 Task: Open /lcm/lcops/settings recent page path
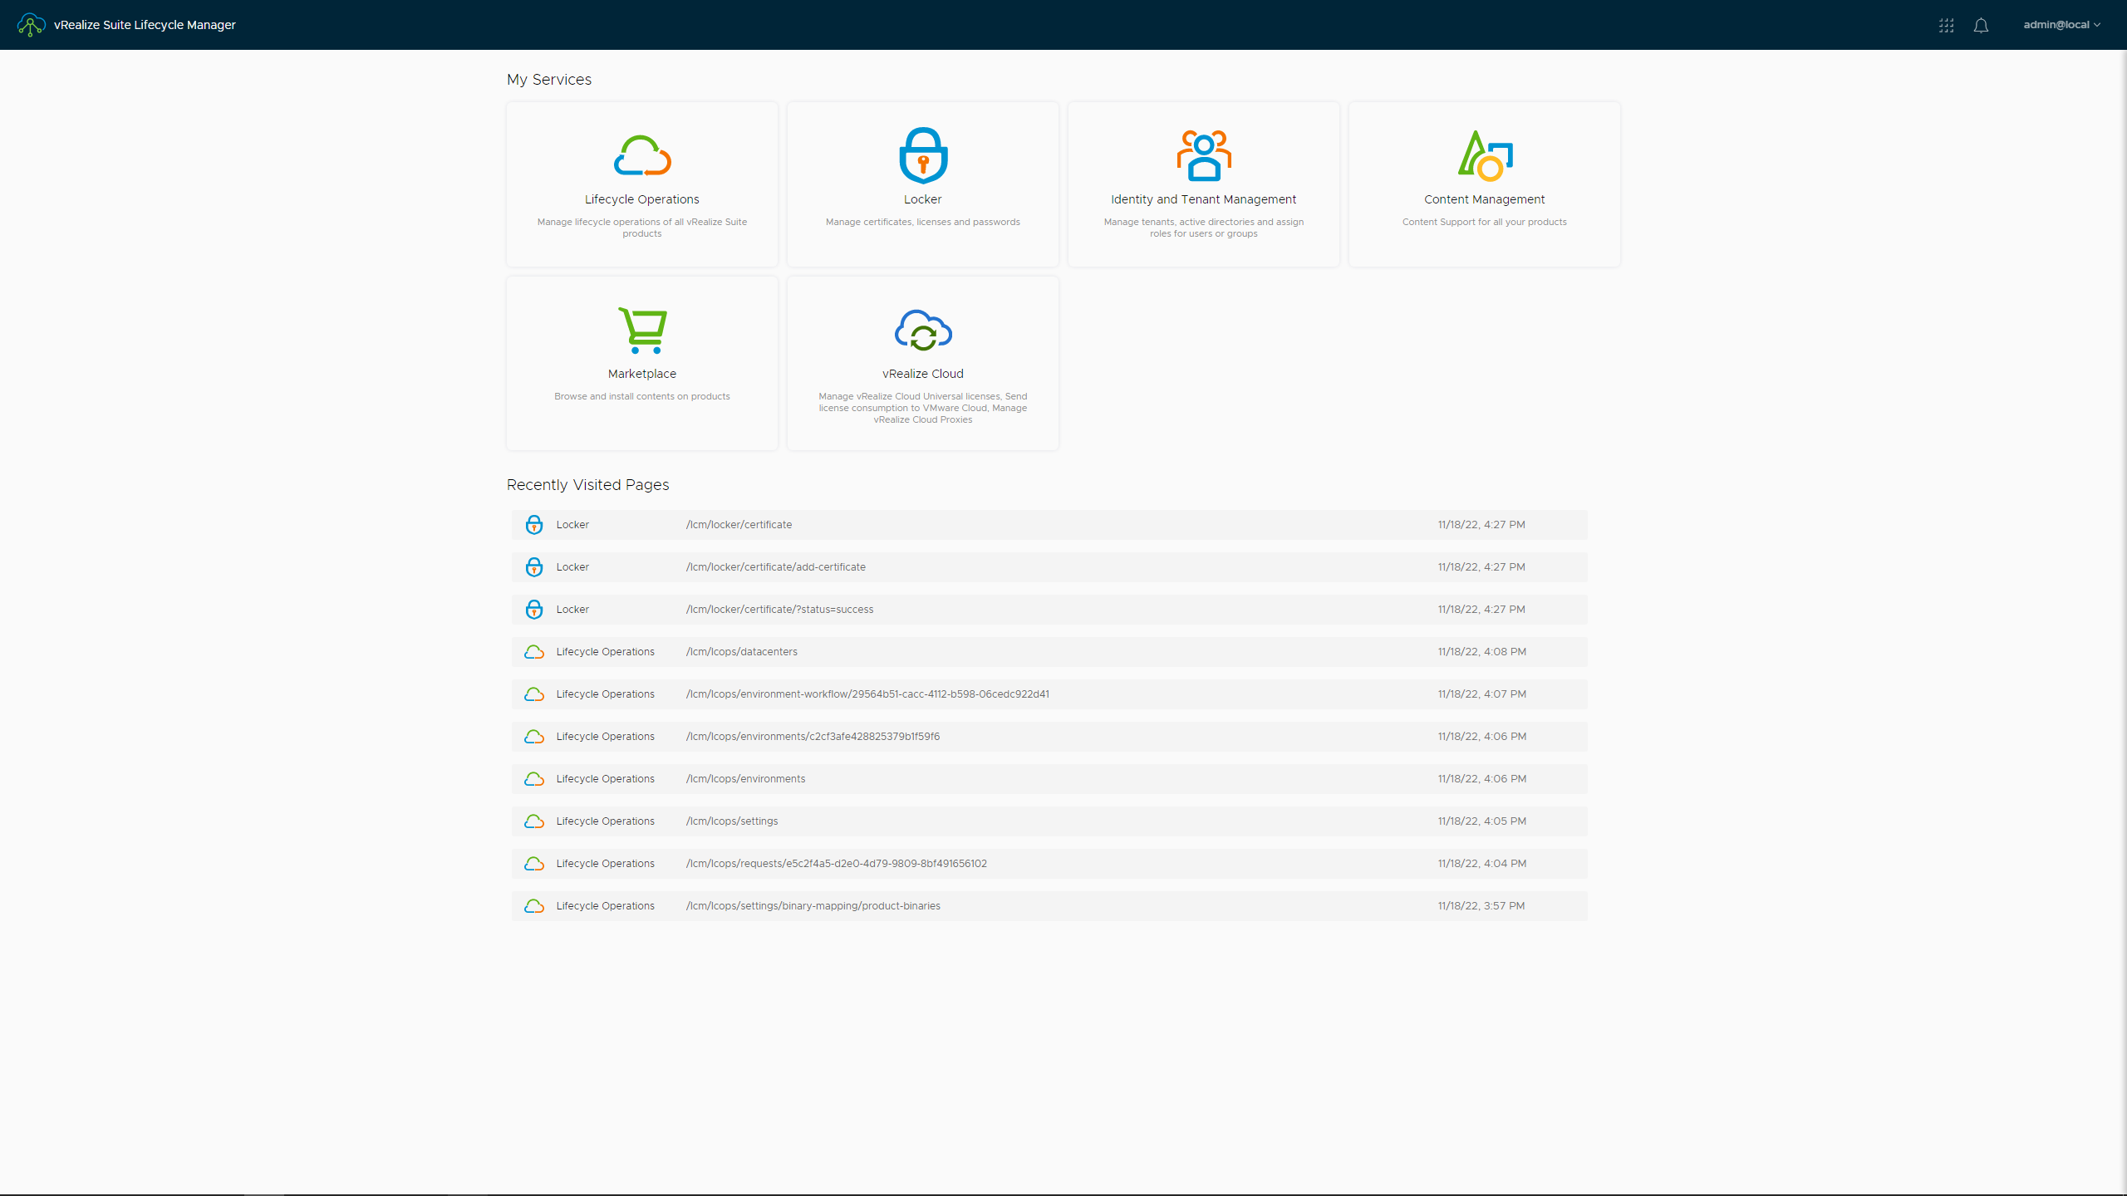point(732,821)
